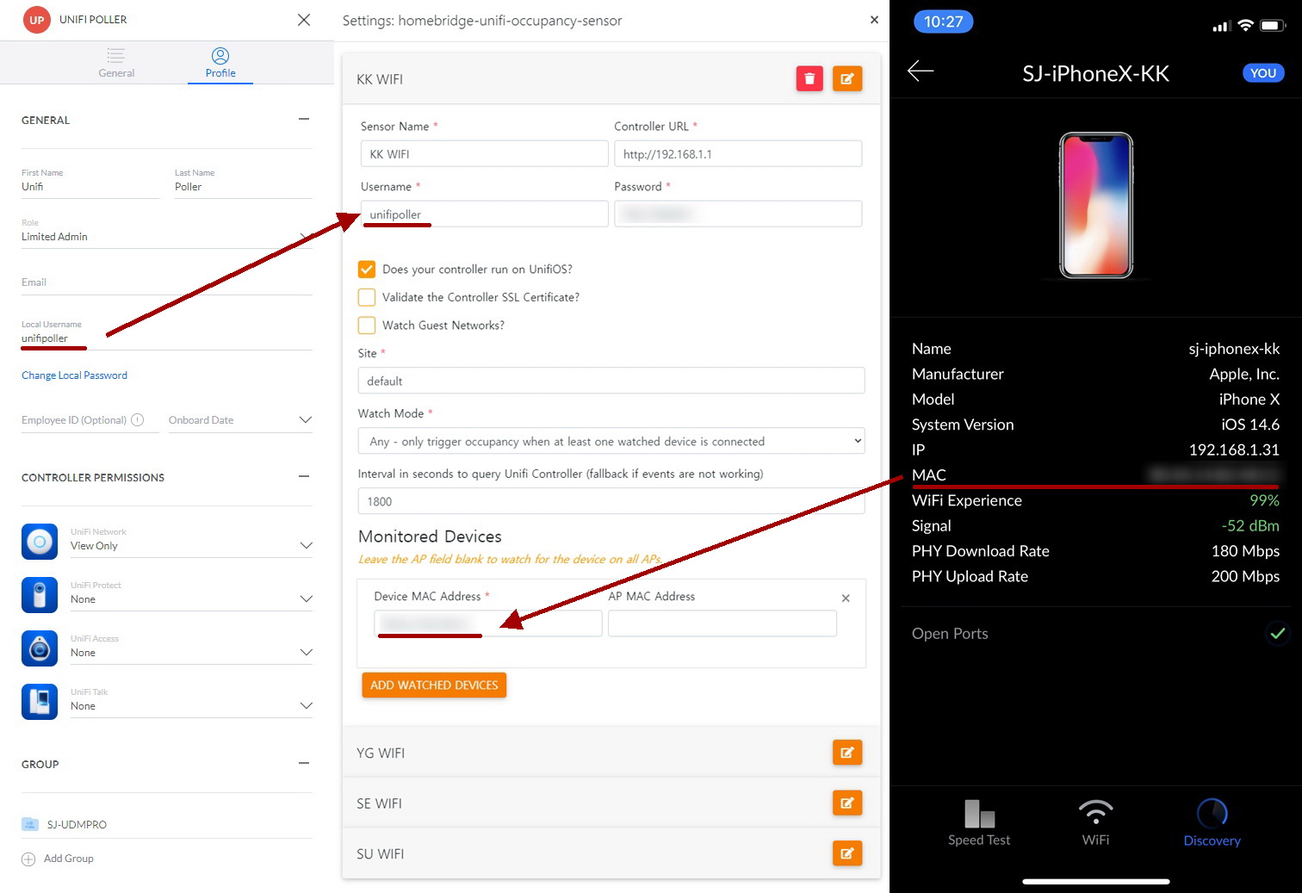Screen dimensions: 1302x893
Task: Remove the monitored device row with X icon
Action: pyautogui.click(x=846, y=598)
